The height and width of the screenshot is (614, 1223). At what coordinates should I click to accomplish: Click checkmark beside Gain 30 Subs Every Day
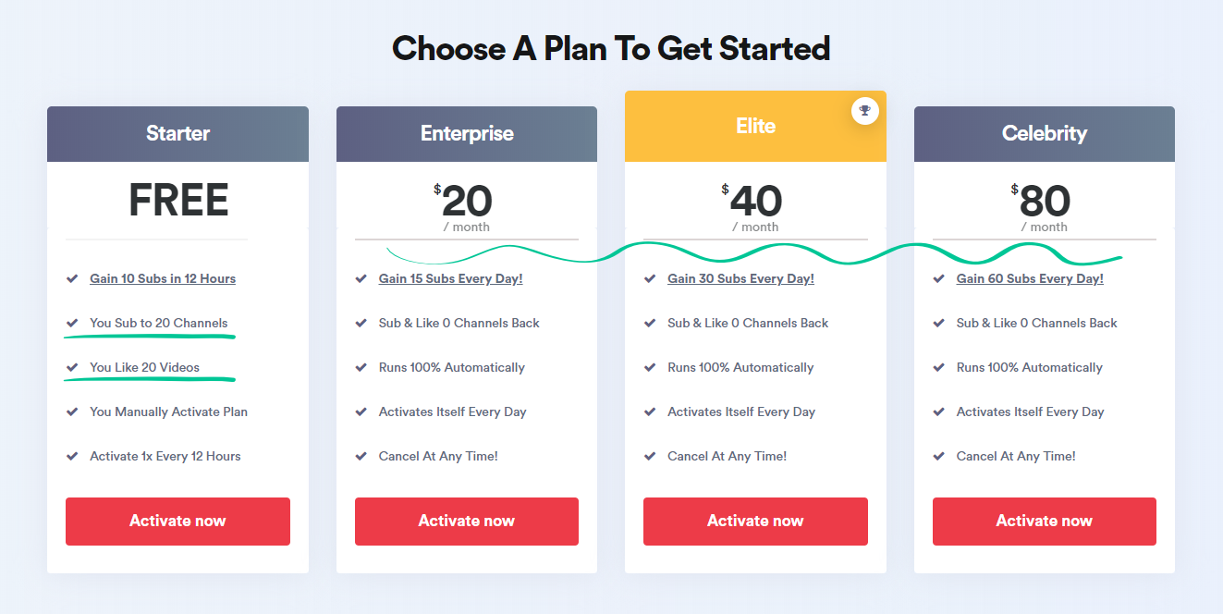[650, 278]
